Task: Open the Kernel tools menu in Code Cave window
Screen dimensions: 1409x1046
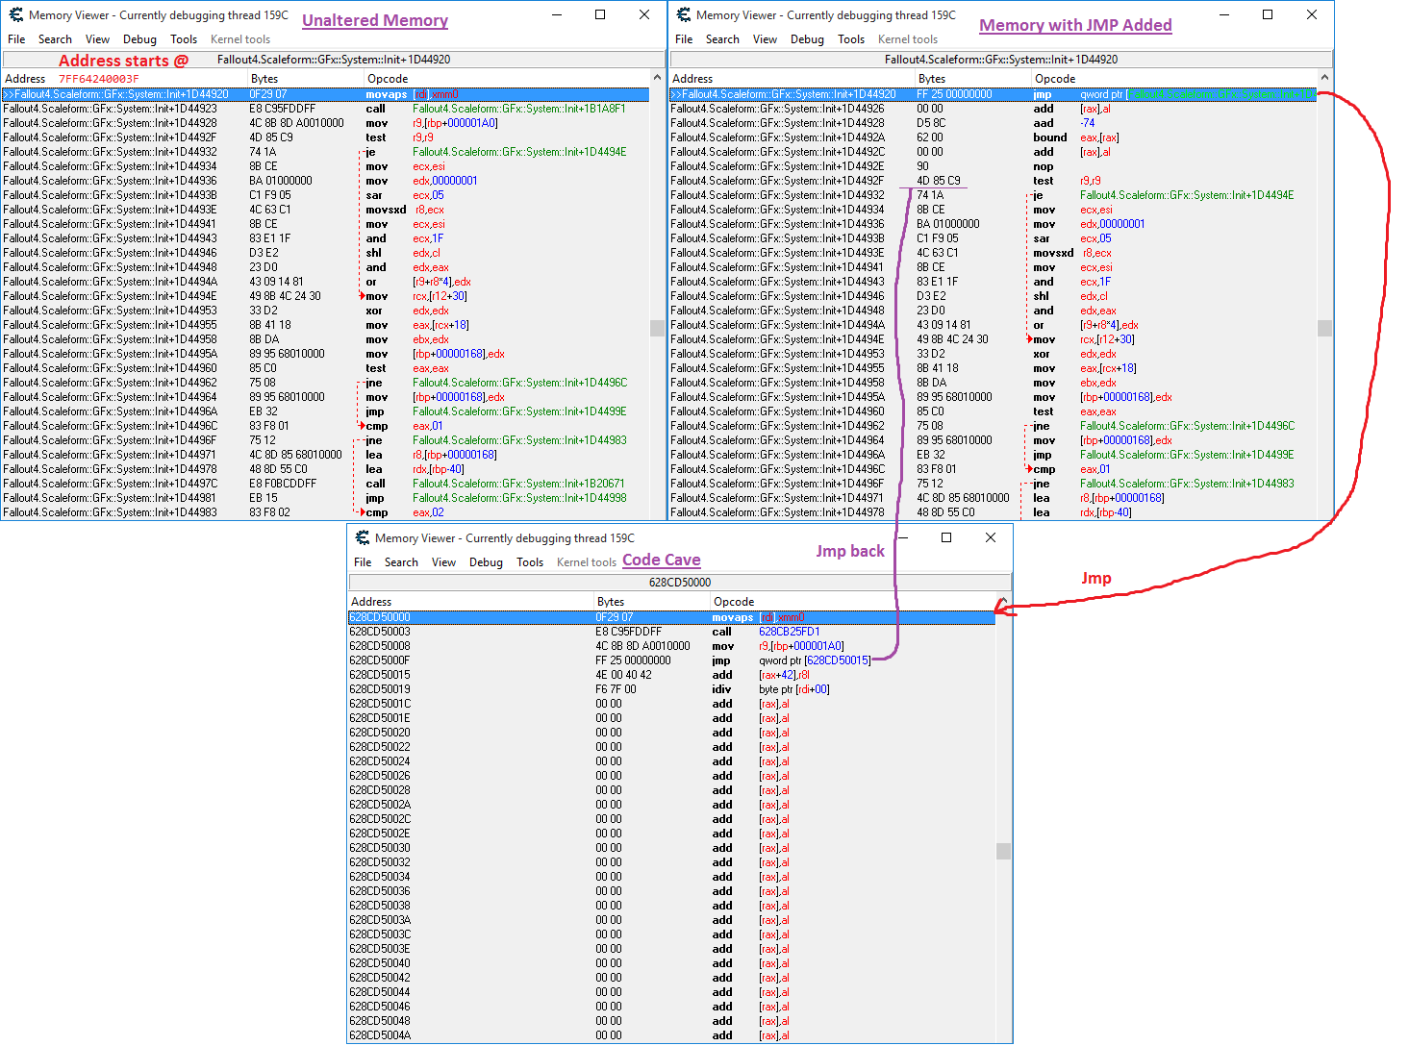Action: (x=586, y=562)
